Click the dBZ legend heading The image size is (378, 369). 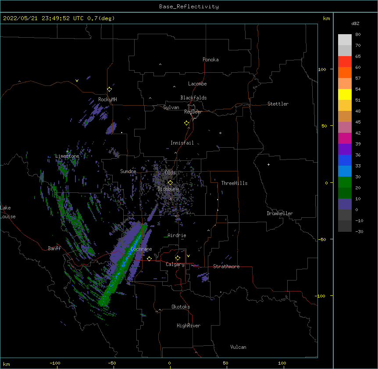pos(355,24)
